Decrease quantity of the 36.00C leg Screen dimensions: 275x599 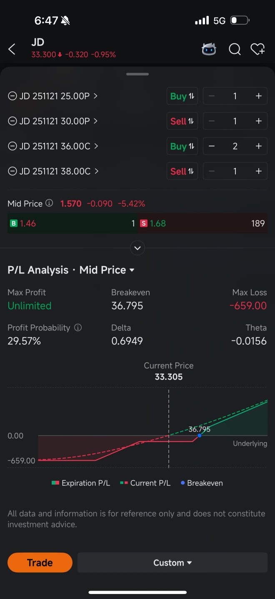[212, 146]
